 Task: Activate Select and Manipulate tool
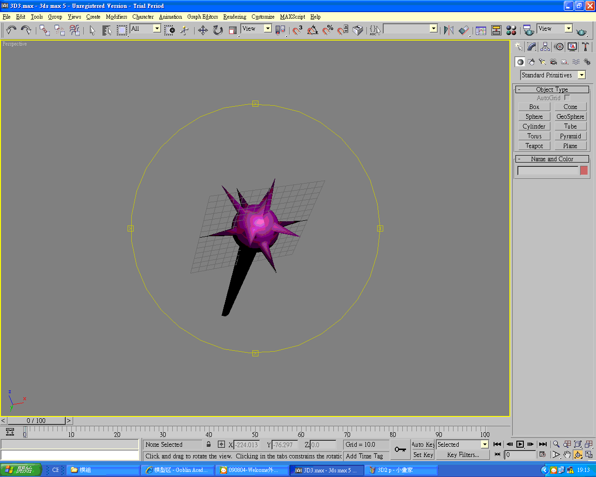point(184,30)
